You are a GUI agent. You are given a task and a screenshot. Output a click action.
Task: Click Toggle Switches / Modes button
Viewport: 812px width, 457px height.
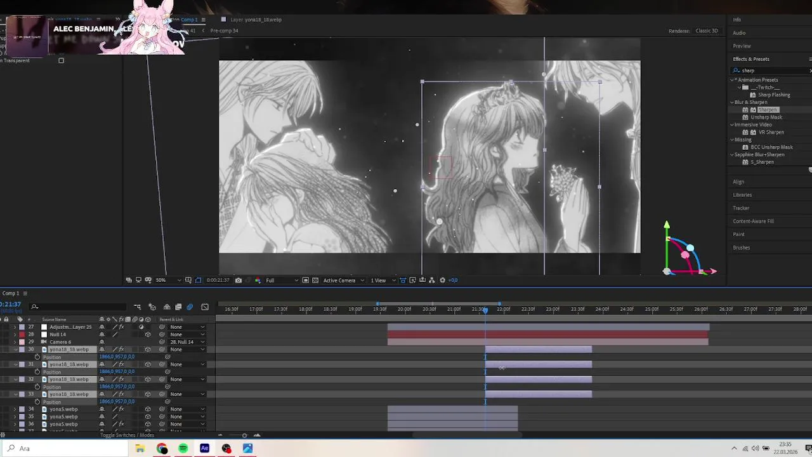pyautogui.click(x=127, y=435)
